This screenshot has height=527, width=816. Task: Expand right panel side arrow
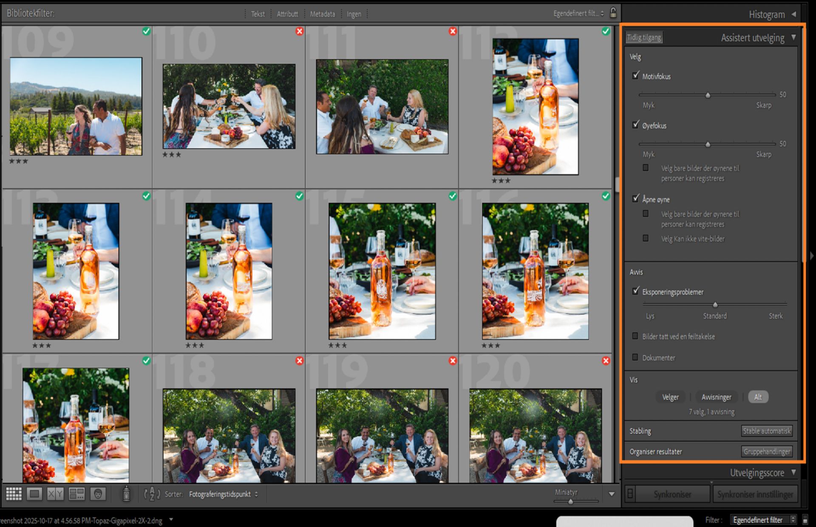pyautogui.click(x=812, y=256)
